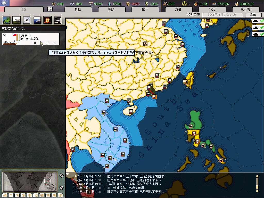Click the industrial capacity icon beside 0/182/125
Viewport: 264px width, 198px height.
(236, 4)
